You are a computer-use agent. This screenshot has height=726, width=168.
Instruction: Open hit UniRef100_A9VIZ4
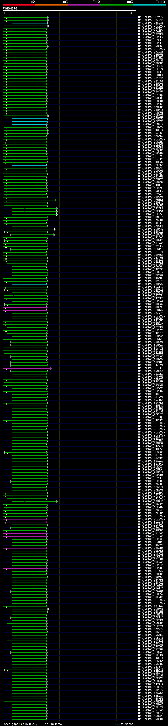(x=151, y=29)
